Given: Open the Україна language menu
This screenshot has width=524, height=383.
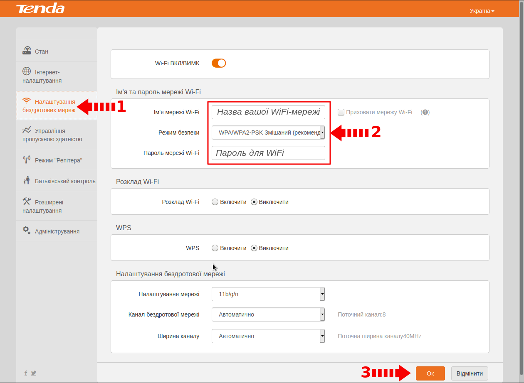Looking at the screenshot, I should pyautogui.click(x=482, y=11).
